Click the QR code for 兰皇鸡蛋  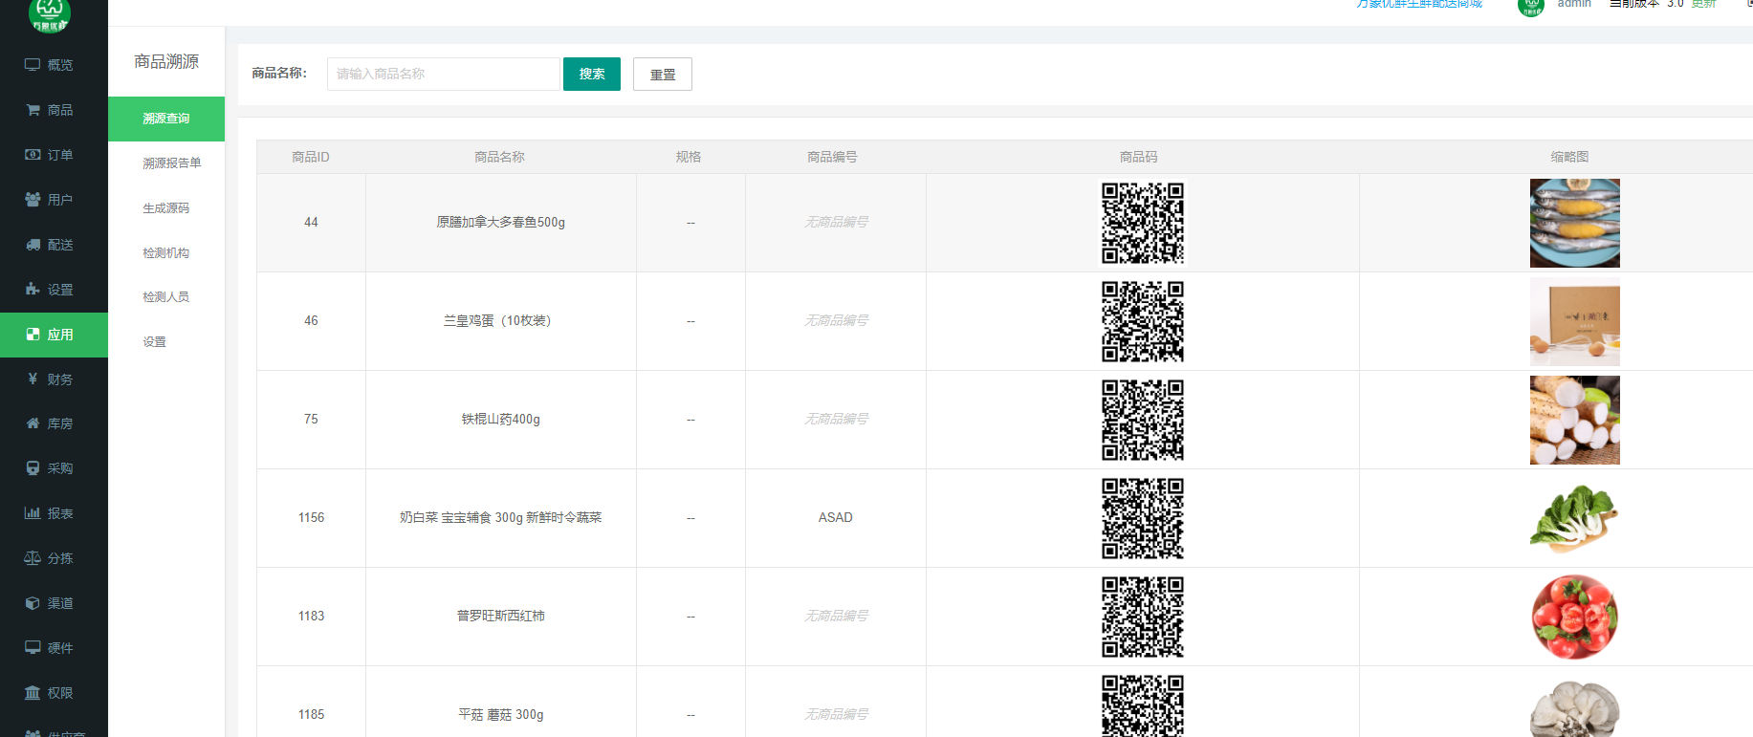pos(1143,321)
